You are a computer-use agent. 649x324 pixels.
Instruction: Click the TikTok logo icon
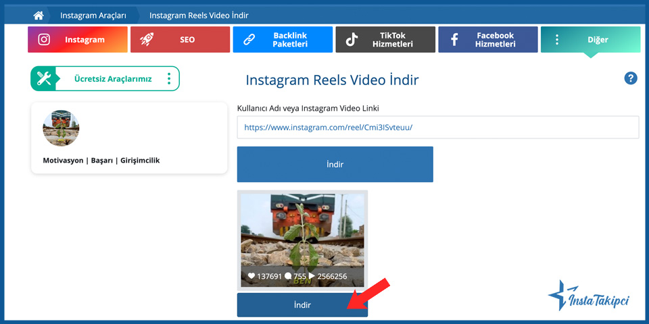pyautogui.click(x=352, y=40)
